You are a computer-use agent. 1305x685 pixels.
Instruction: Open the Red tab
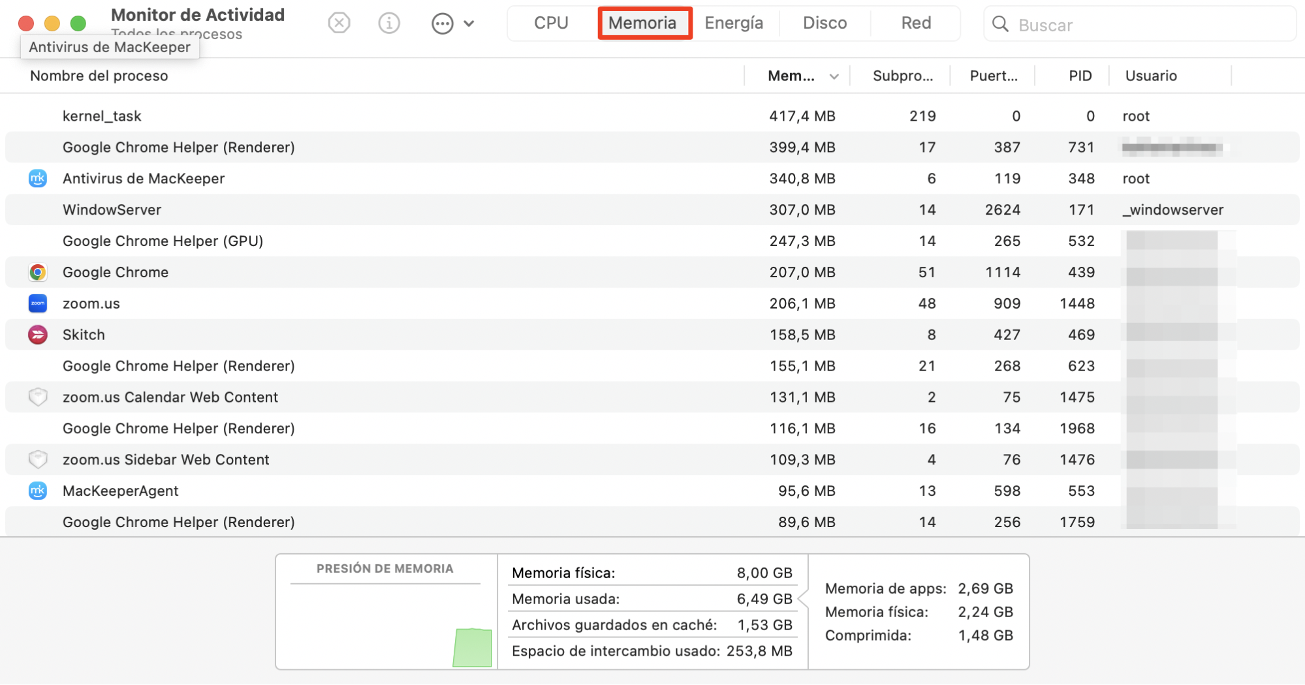click(916, 23)
